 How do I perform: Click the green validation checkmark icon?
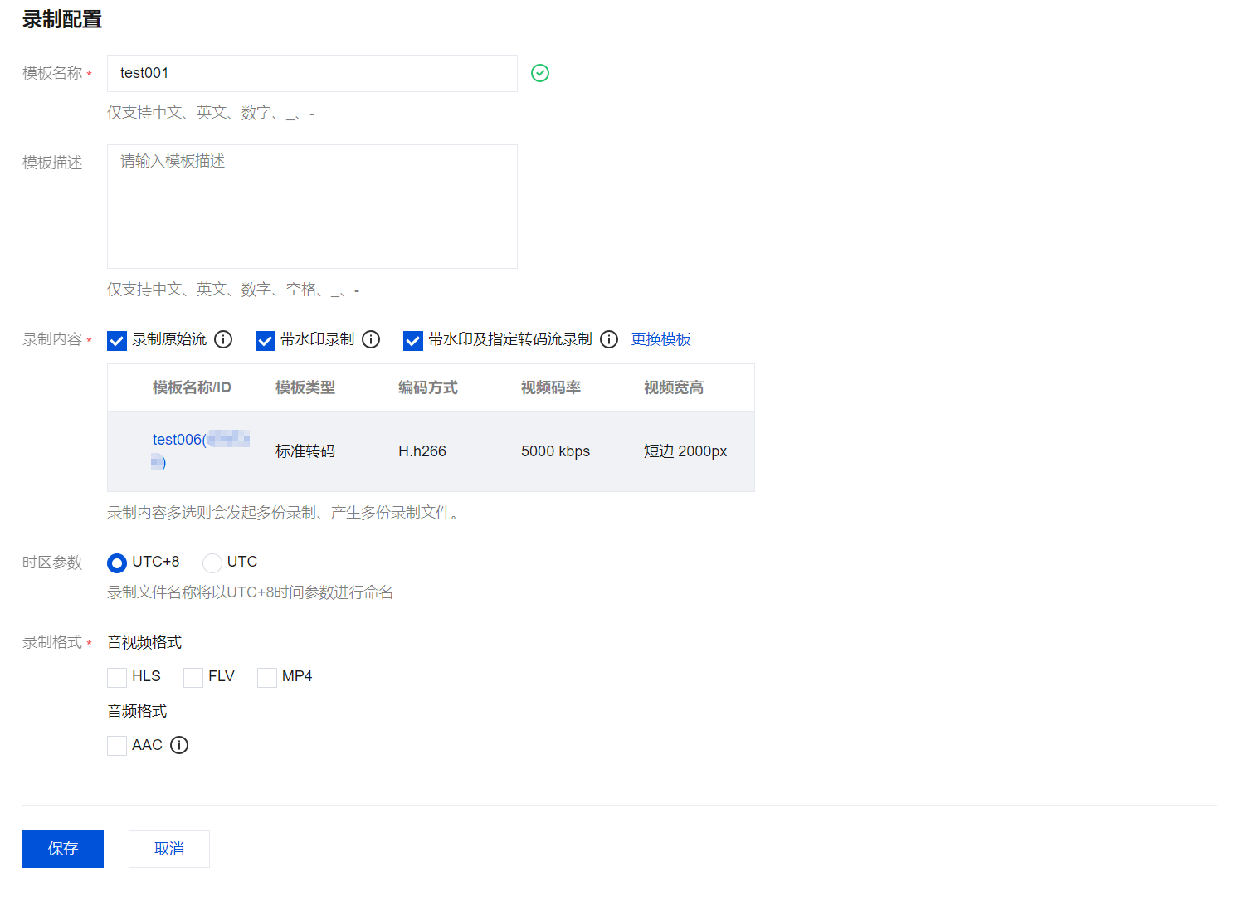[540, 73]
